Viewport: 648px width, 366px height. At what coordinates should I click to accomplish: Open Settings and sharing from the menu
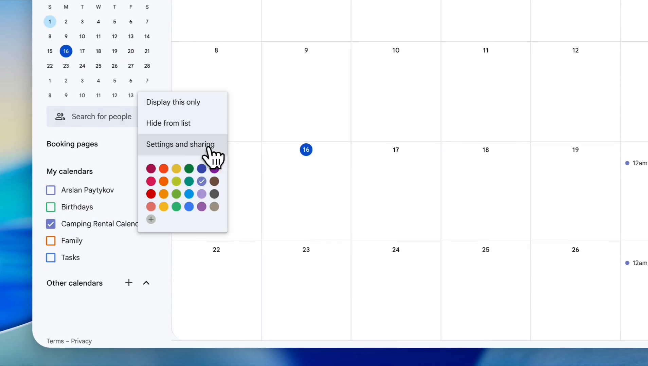(183, 144)
